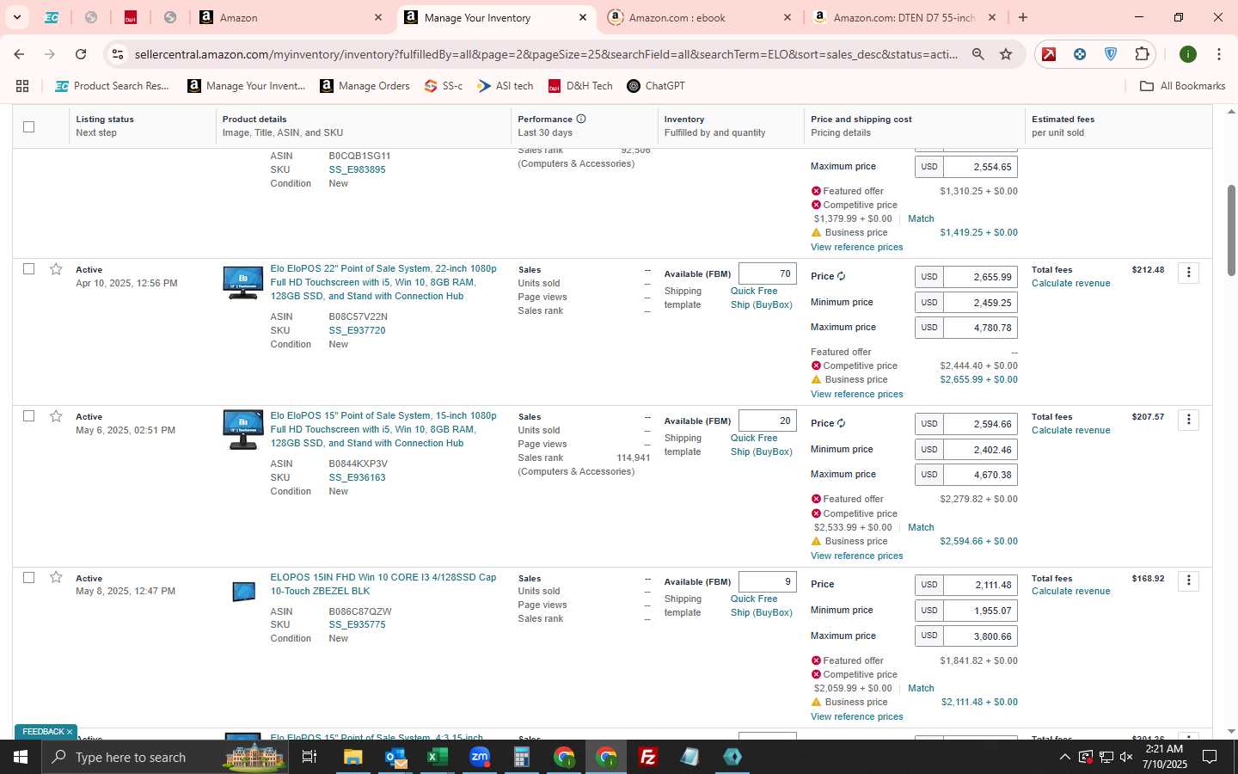Click the browser address bar URL
Viewport: 1238px width, 774px height.
tap(546, 54)
